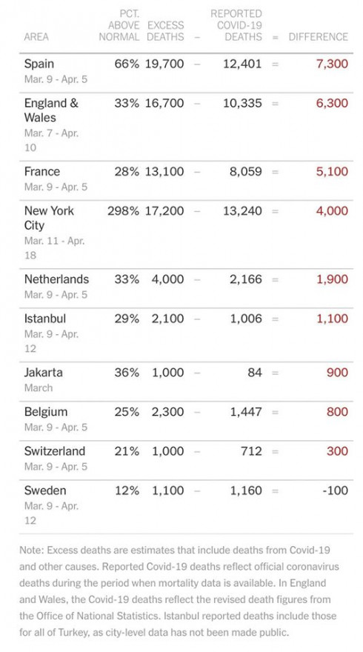Select the Switzerland row label
This screenshot has width=363, height=652.
[55, 451]
